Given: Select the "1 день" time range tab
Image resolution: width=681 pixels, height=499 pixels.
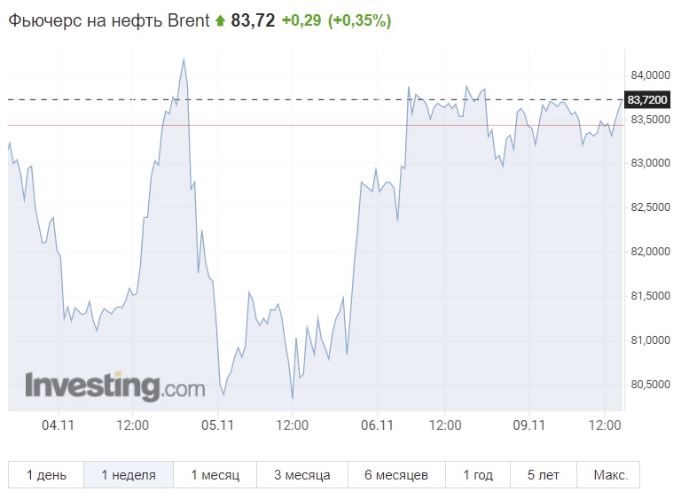Looking at the screenshot, I should pyautogui.click(x=46, y=475).
